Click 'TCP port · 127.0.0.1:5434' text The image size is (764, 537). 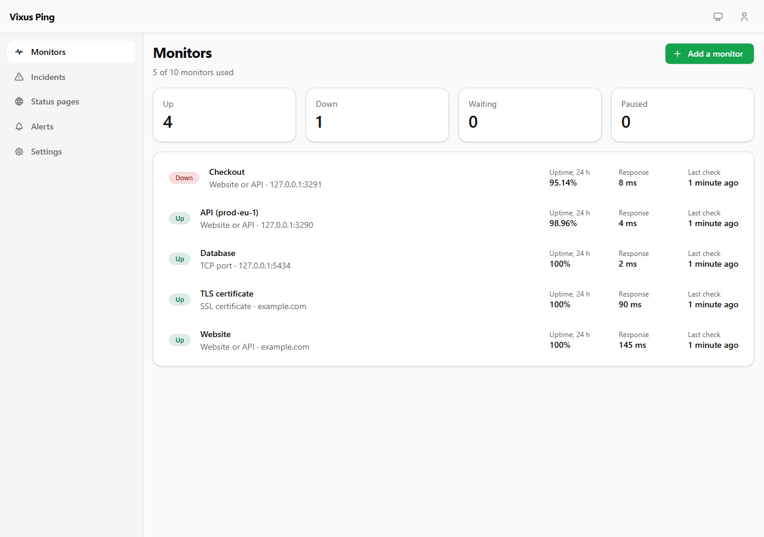click(x=245, y=266)
